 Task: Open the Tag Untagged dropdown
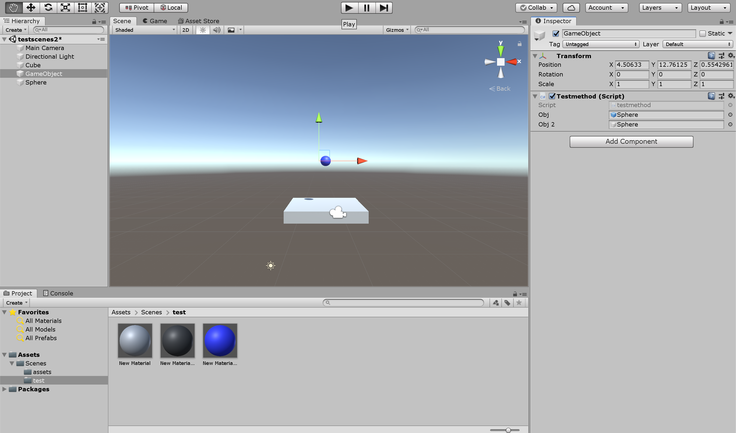[600, 44]
